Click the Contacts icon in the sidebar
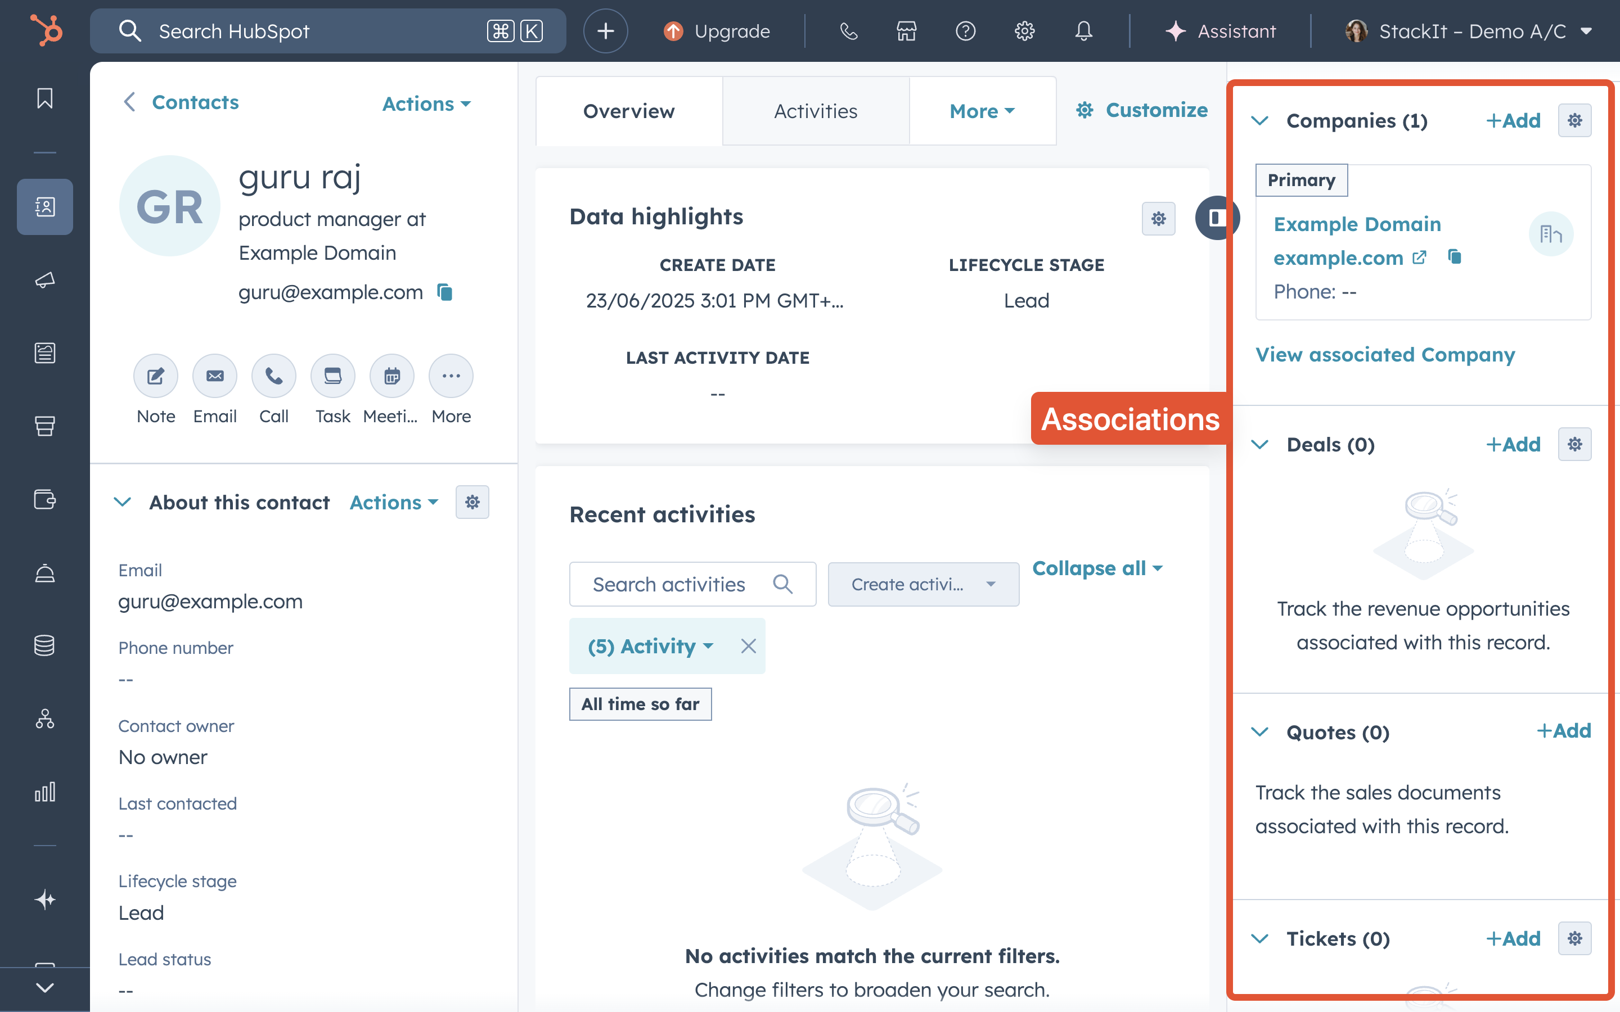The width and height of the screenshot is (1620, 1012). point(44,206)
